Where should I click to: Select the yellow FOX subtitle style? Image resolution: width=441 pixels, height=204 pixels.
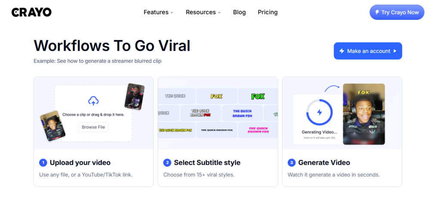[217, 96]
